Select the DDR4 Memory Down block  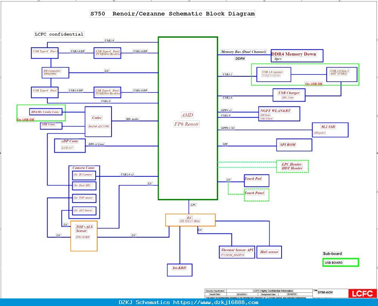pos(297,56)
